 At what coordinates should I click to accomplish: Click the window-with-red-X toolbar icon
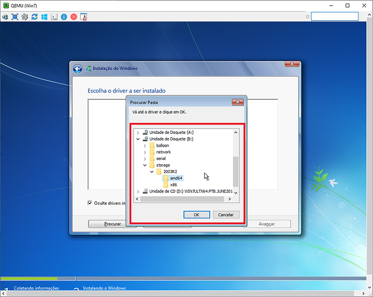pos(84,17)
